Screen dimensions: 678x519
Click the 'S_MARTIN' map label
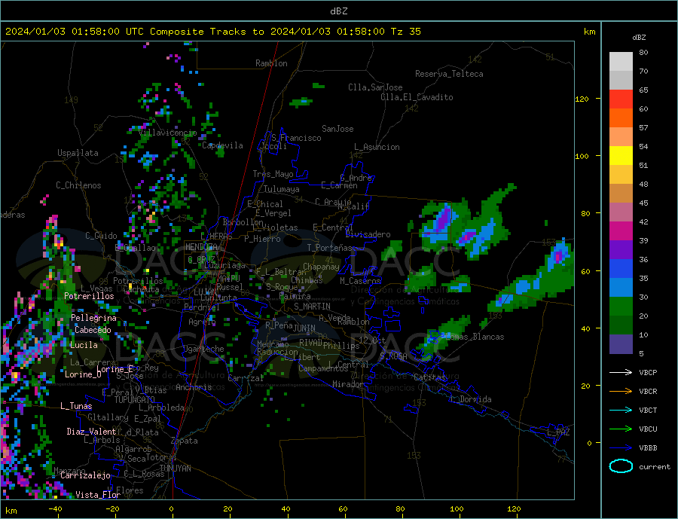click(x=312, y=307)
